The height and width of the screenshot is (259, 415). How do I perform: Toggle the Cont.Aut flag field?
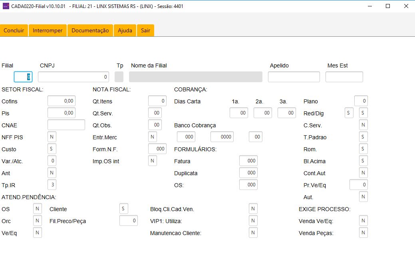[x=363, y=172]
